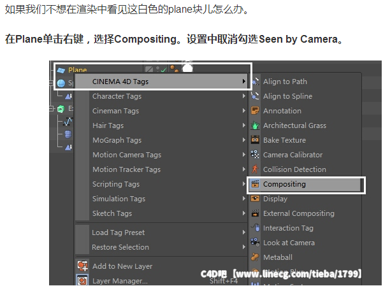Screen dimensions: 383x286
Task: Open Layer Manager from the menu
Action: pos(161,280)
